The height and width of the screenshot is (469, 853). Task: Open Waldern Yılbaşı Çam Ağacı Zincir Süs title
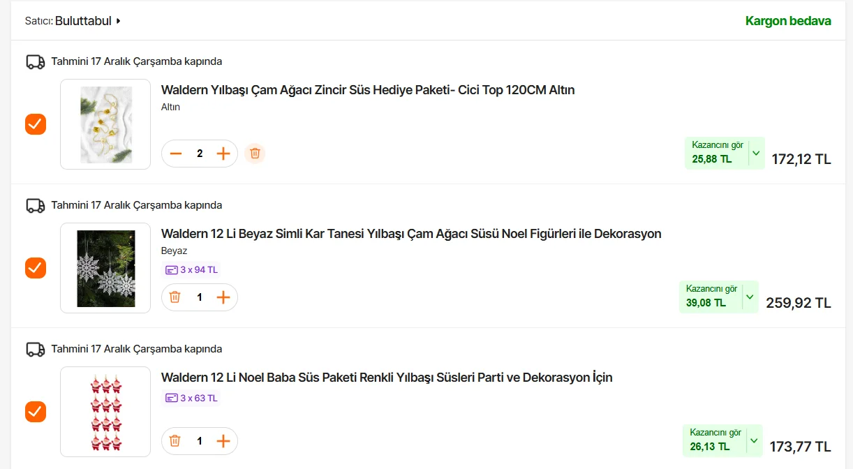368,90
